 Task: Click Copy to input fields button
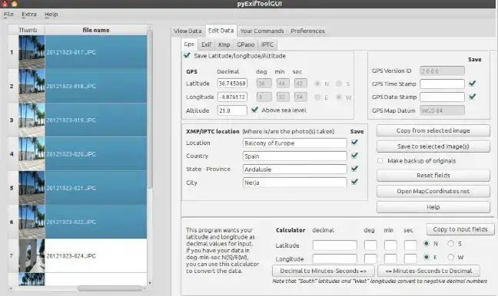[460, 229]
